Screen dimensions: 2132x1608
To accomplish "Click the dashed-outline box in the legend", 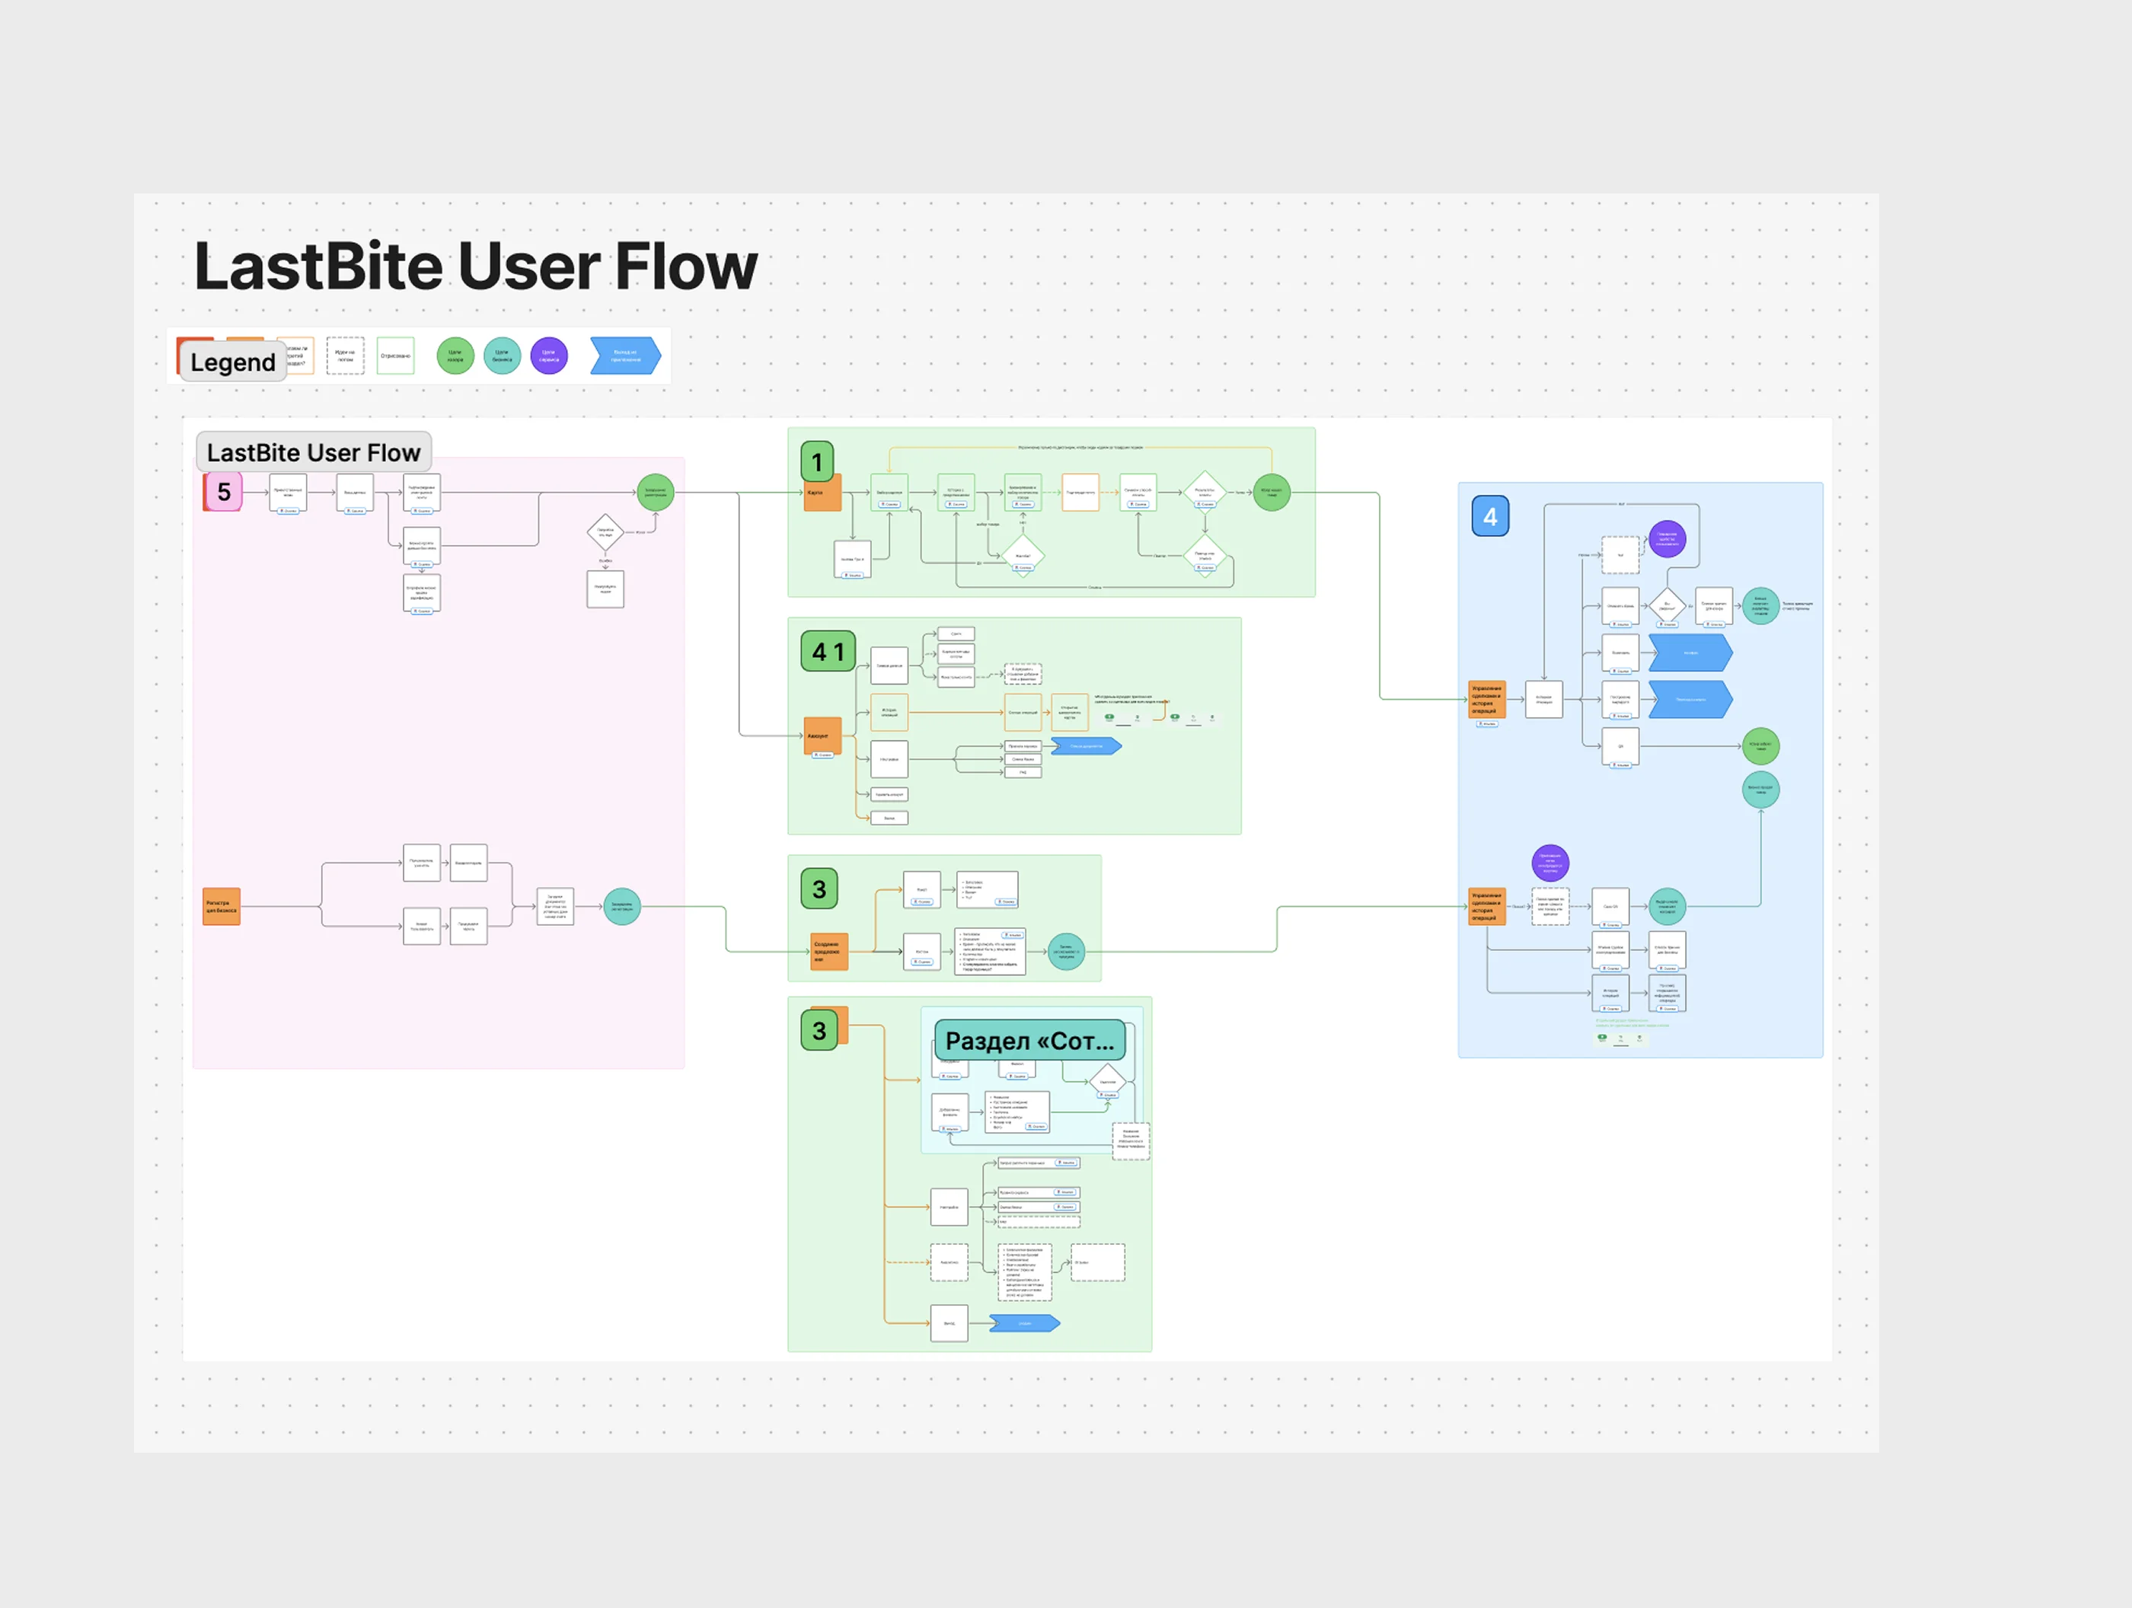I will (x=345, y=356).
